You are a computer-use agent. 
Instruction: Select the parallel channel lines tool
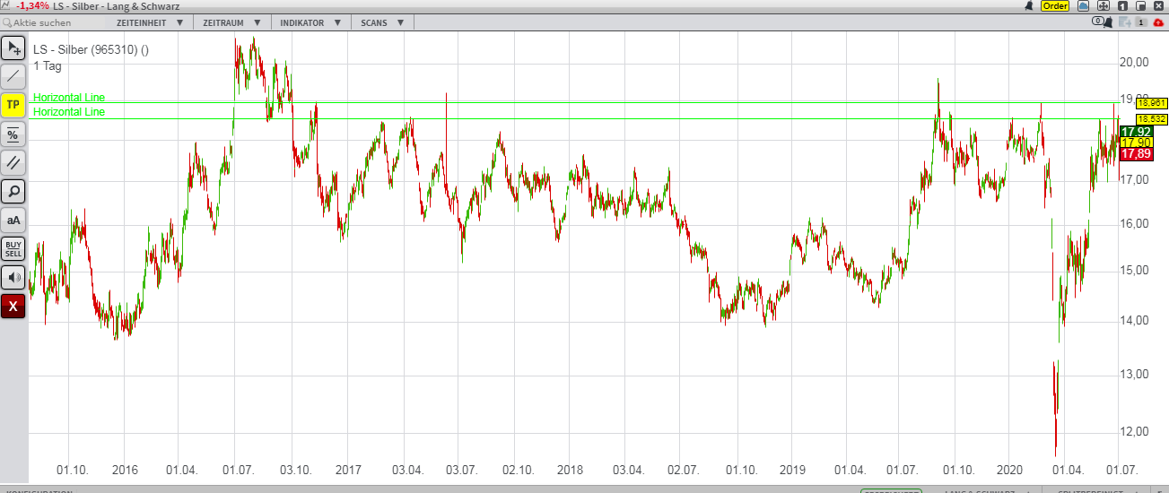click(13, 162)
